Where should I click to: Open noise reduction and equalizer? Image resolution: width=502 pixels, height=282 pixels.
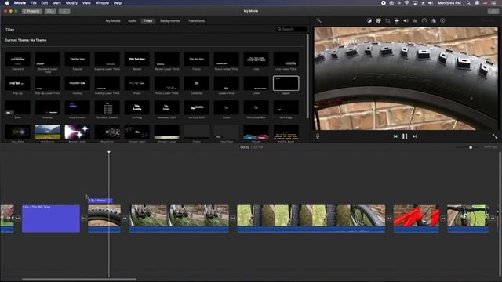pos(415,20)
